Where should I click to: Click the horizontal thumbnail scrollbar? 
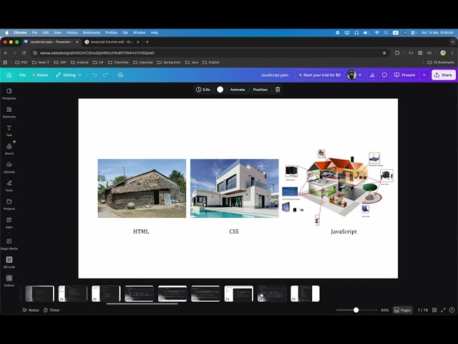(x=142, y=304)
